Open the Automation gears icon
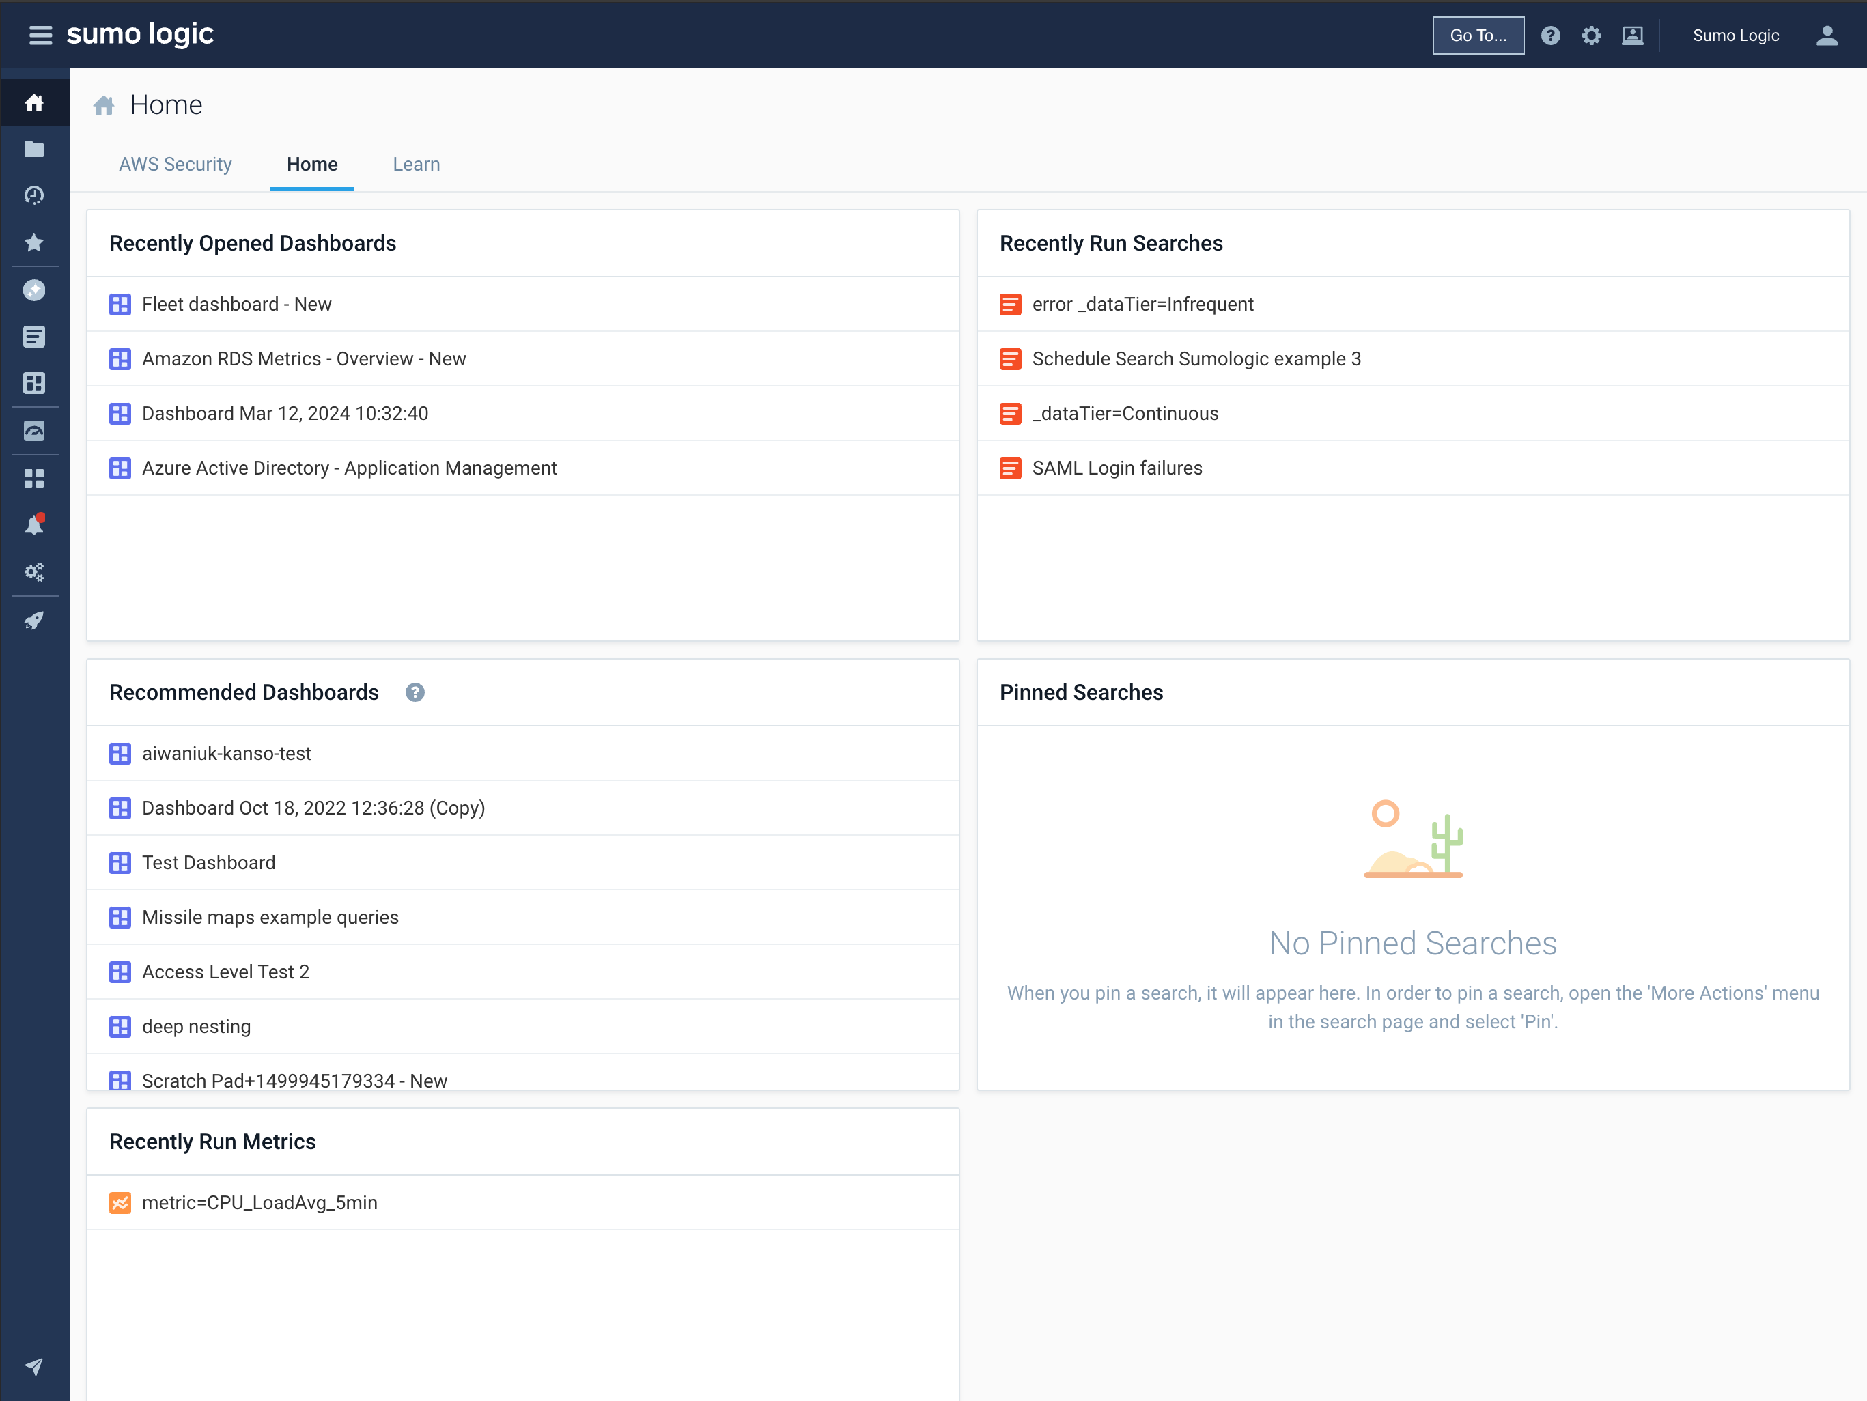 pos(35,571)
